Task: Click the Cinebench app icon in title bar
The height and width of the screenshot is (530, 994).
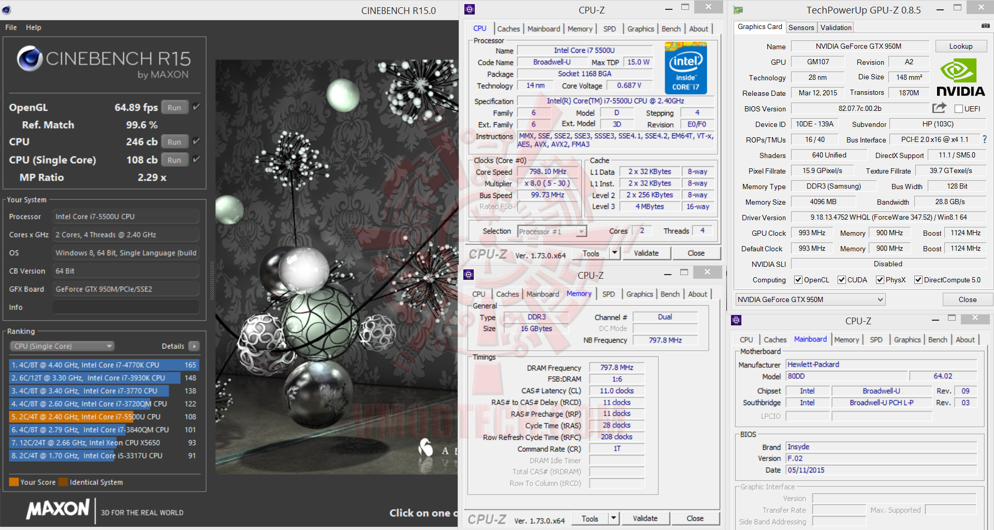Action: 6,10
